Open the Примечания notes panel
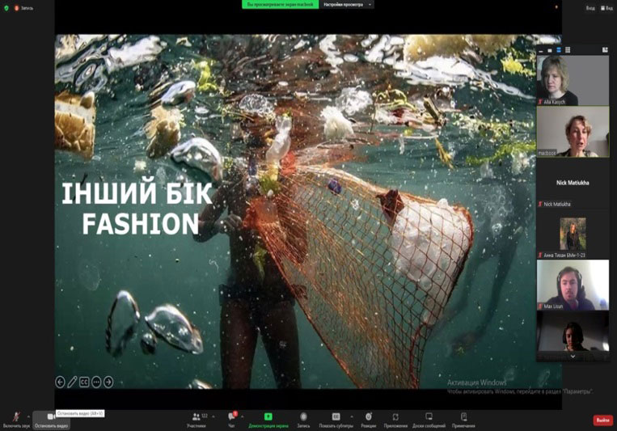Screen dimensions: 617x431 click(463, 420)
